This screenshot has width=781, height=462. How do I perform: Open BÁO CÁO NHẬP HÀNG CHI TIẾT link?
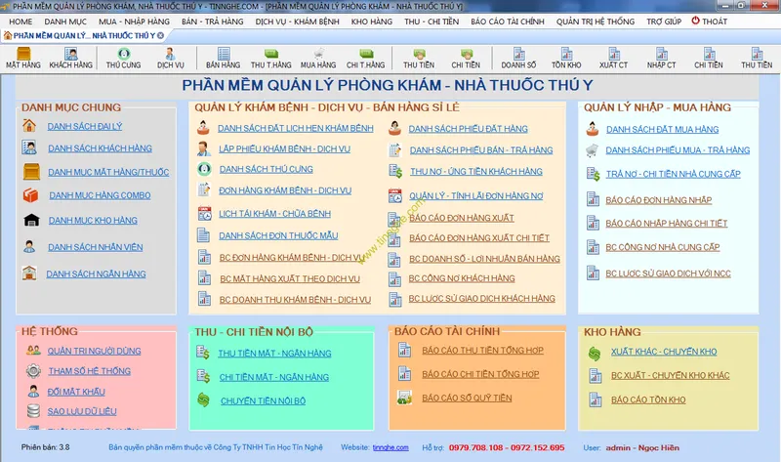click(x=667, y=224)
